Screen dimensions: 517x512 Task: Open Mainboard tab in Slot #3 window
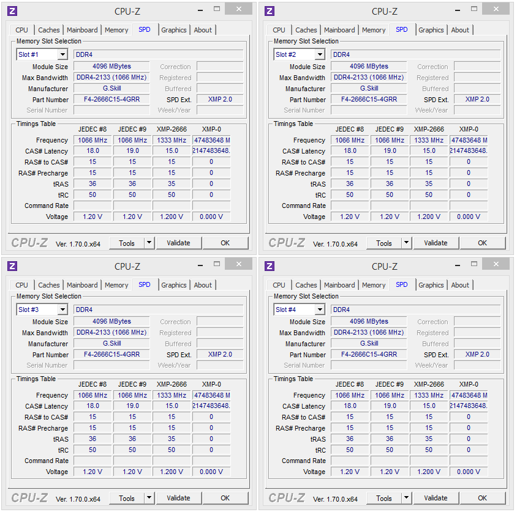[82, 285]
